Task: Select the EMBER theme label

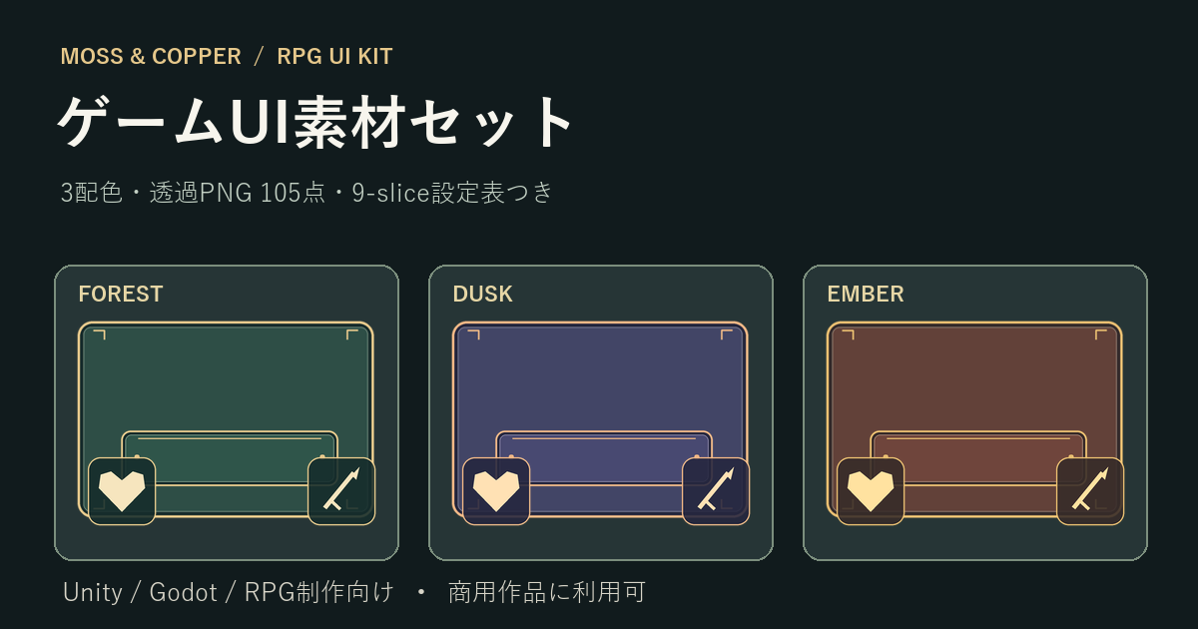Action: pyautogui.click(x=866, y=294)
